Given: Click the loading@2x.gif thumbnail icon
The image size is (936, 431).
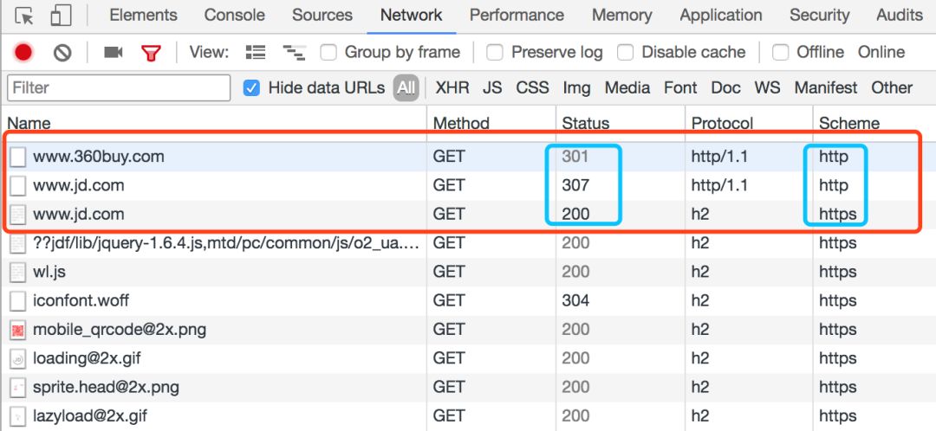Looking at the screenshot, I should point(18,359).
